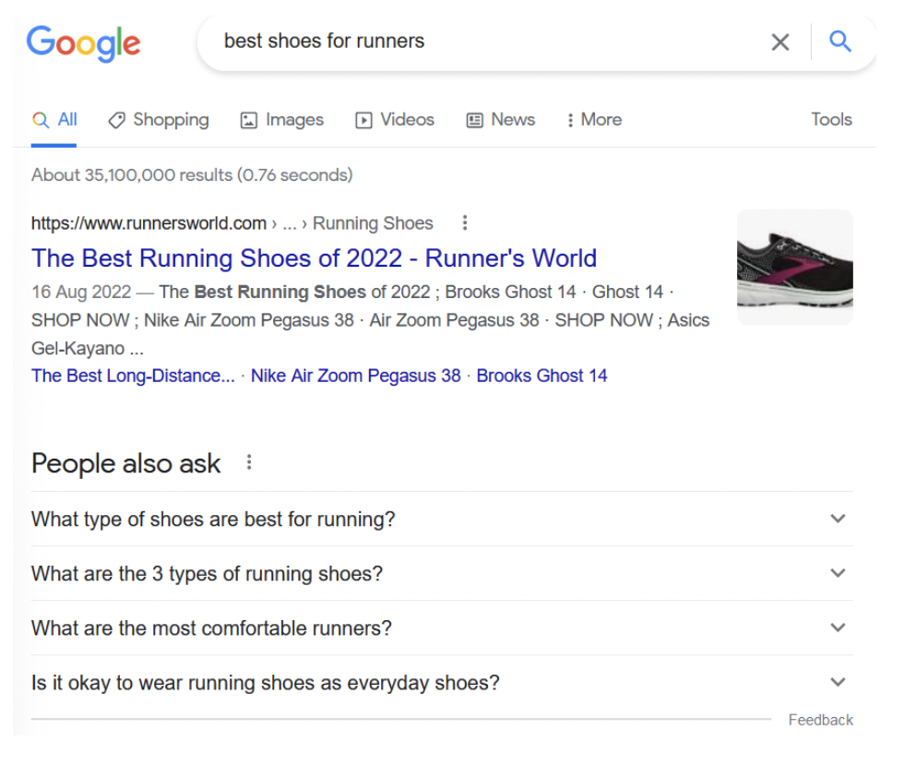Viewport: 904px width, 766px height.
Task: Open the Brooks Ghost 14 sitelink
Action: (541, 376)
